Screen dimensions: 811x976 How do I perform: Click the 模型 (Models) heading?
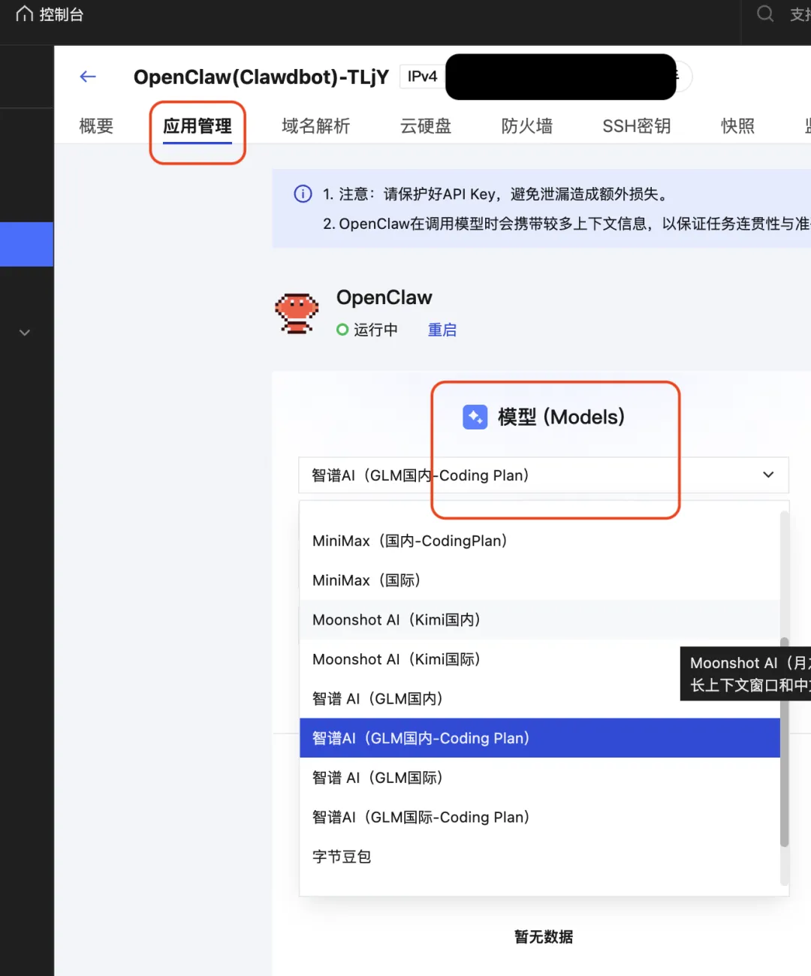561,417
